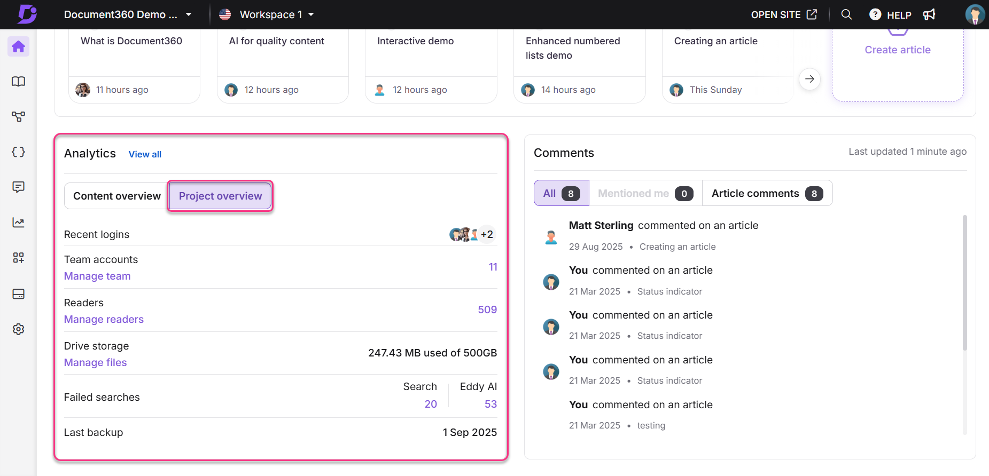The image size is (989, 476).
Task: Click the Document360 logo
Action: (x=26, y=14)
